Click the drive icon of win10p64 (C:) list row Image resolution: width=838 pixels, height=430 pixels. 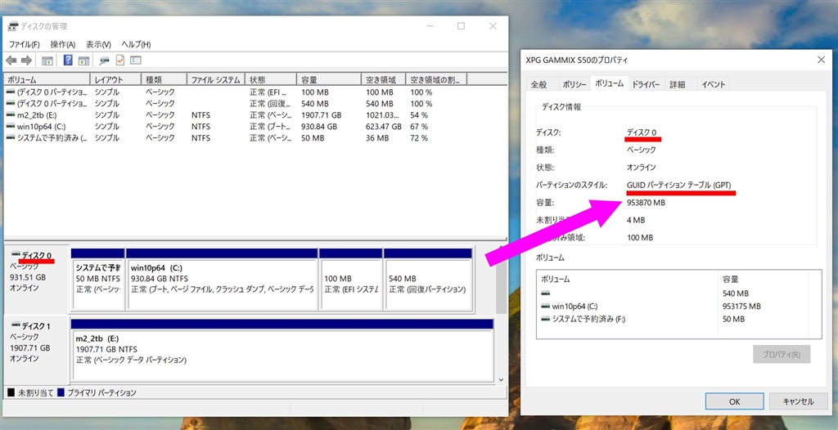11,127
